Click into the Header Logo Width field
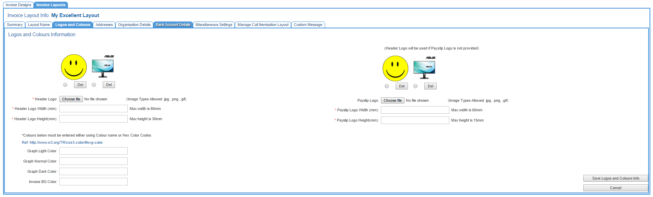653x197 pixels. click(x=94, y=109)
